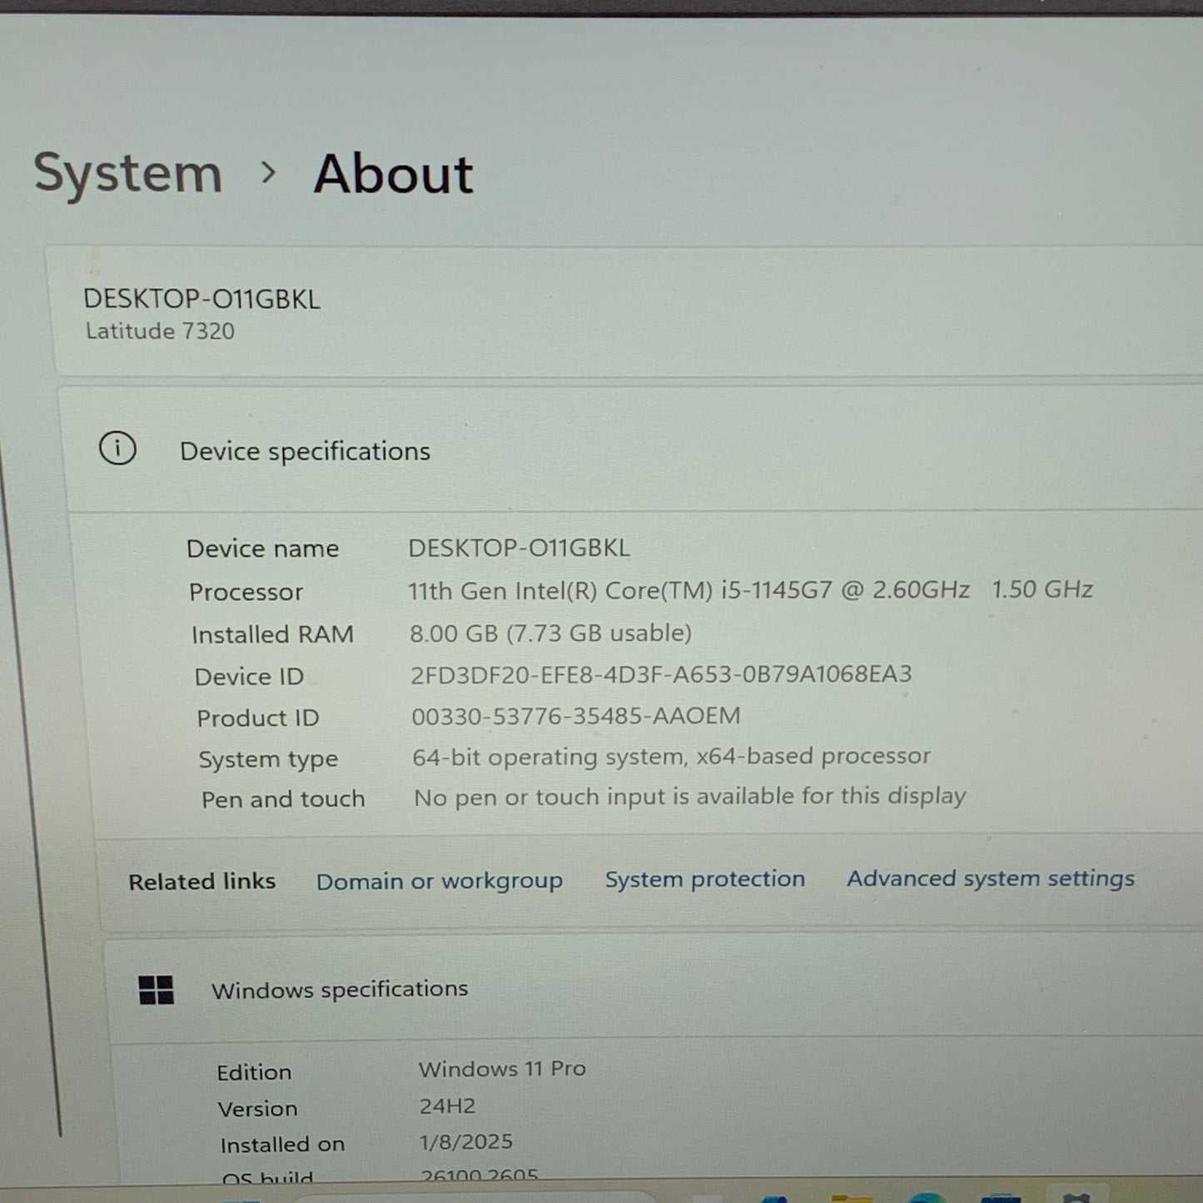The width and height of the screenshot is (1203, 1203).
Task: Select Device ID value 2FD3DF20-EFE8-4D3F-A653-0B79A1068EA3
Action: 661,674
